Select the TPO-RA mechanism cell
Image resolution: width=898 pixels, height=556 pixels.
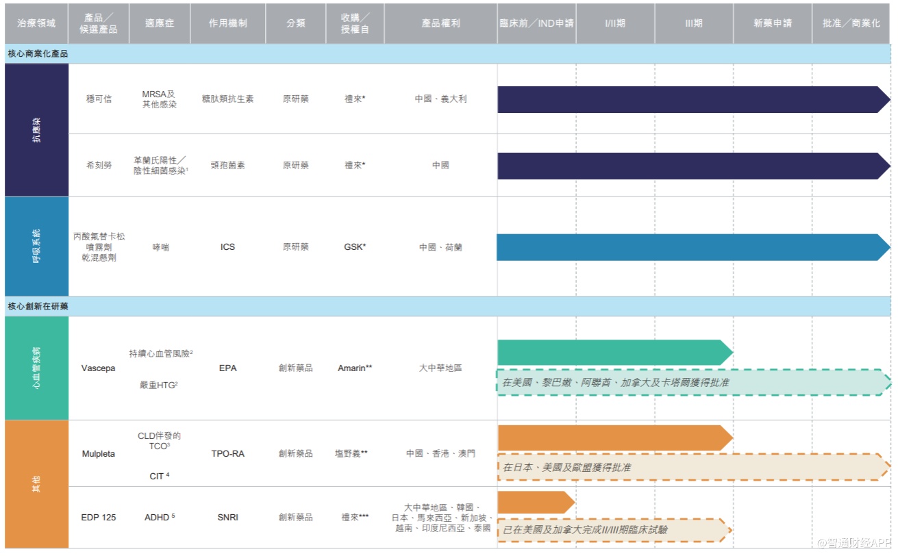coord(227,454)
